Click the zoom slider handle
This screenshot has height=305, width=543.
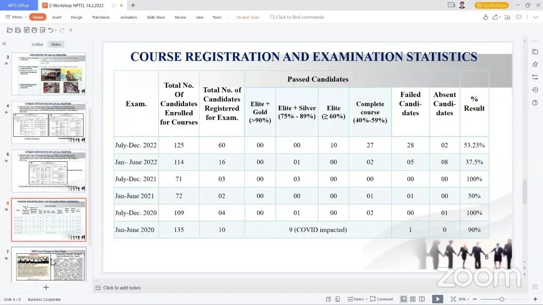coord(502,299)
